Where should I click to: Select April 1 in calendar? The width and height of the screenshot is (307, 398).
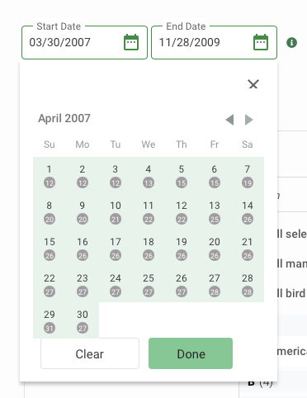pos(50,175)
